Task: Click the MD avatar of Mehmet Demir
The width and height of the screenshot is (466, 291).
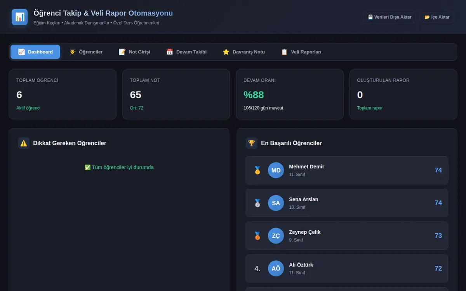Action: [276, 170]
